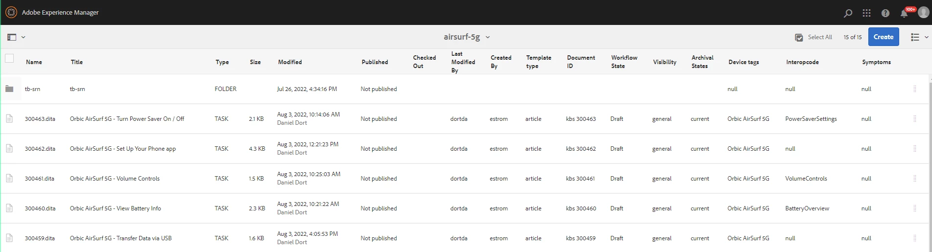Click the Adobe Experience Manager title

60,12
